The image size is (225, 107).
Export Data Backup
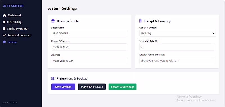coord(122,87)
